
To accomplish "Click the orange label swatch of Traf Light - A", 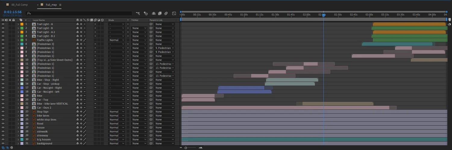I will pyautogui.click(x=22, y=24).
